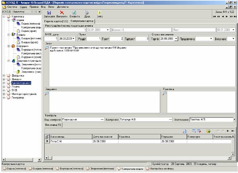This screenshot has width=238, height=173.
Task: Switch to Настройка монітору bottom tab
Action: tap(161, 169)
